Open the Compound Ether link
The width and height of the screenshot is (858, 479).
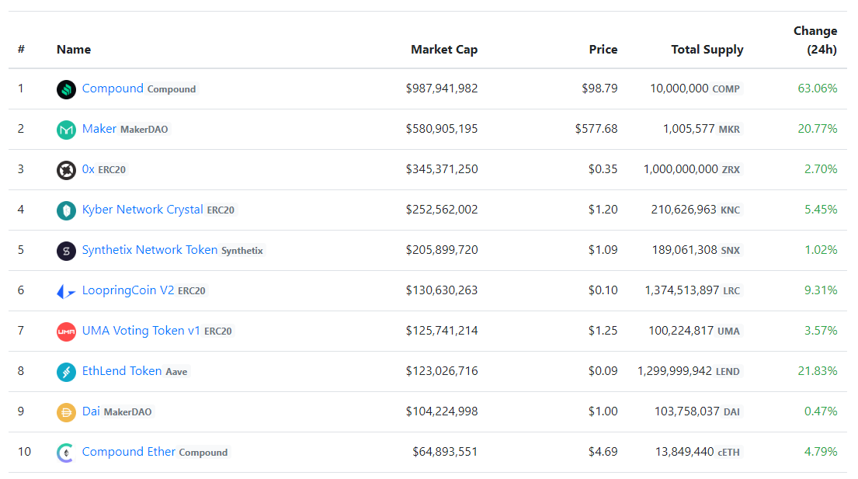tap(129, 452)
